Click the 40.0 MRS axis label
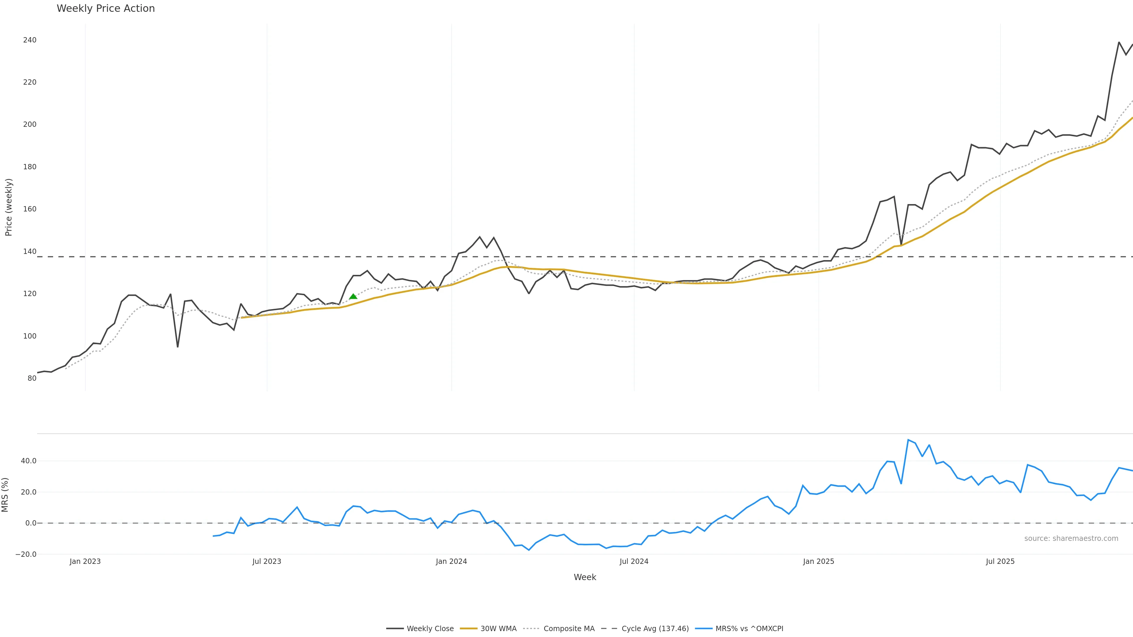 (x=29, y=461)
